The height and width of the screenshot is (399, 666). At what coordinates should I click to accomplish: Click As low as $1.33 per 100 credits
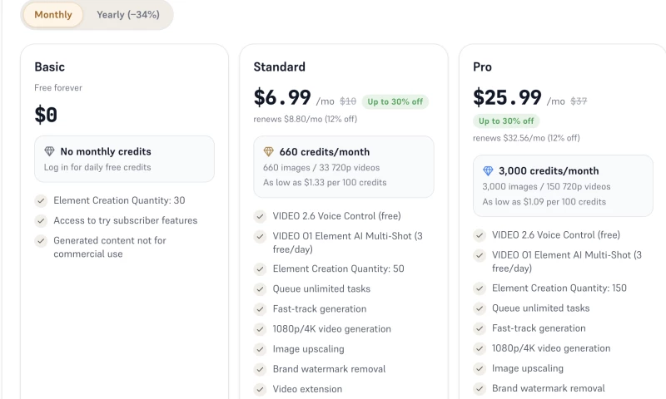[325, 182]
